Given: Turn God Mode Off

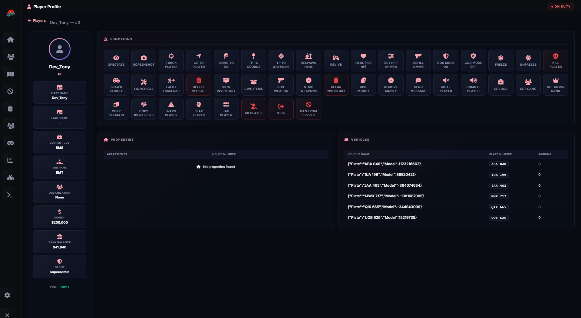Looking at the screenshot, I should click(473, 61).
